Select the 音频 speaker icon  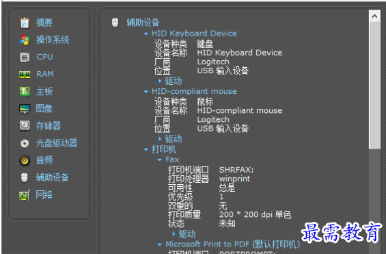click(x=25, y=160)
